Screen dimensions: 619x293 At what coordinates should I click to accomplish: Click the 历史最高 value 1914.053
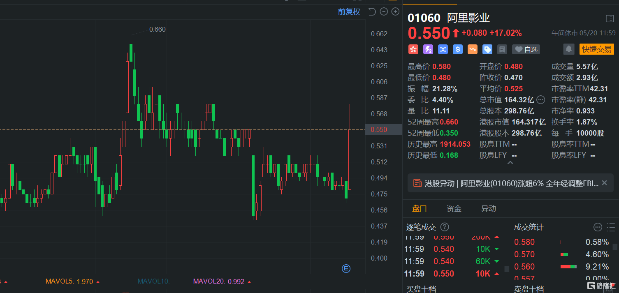click(x=455, y=144)
